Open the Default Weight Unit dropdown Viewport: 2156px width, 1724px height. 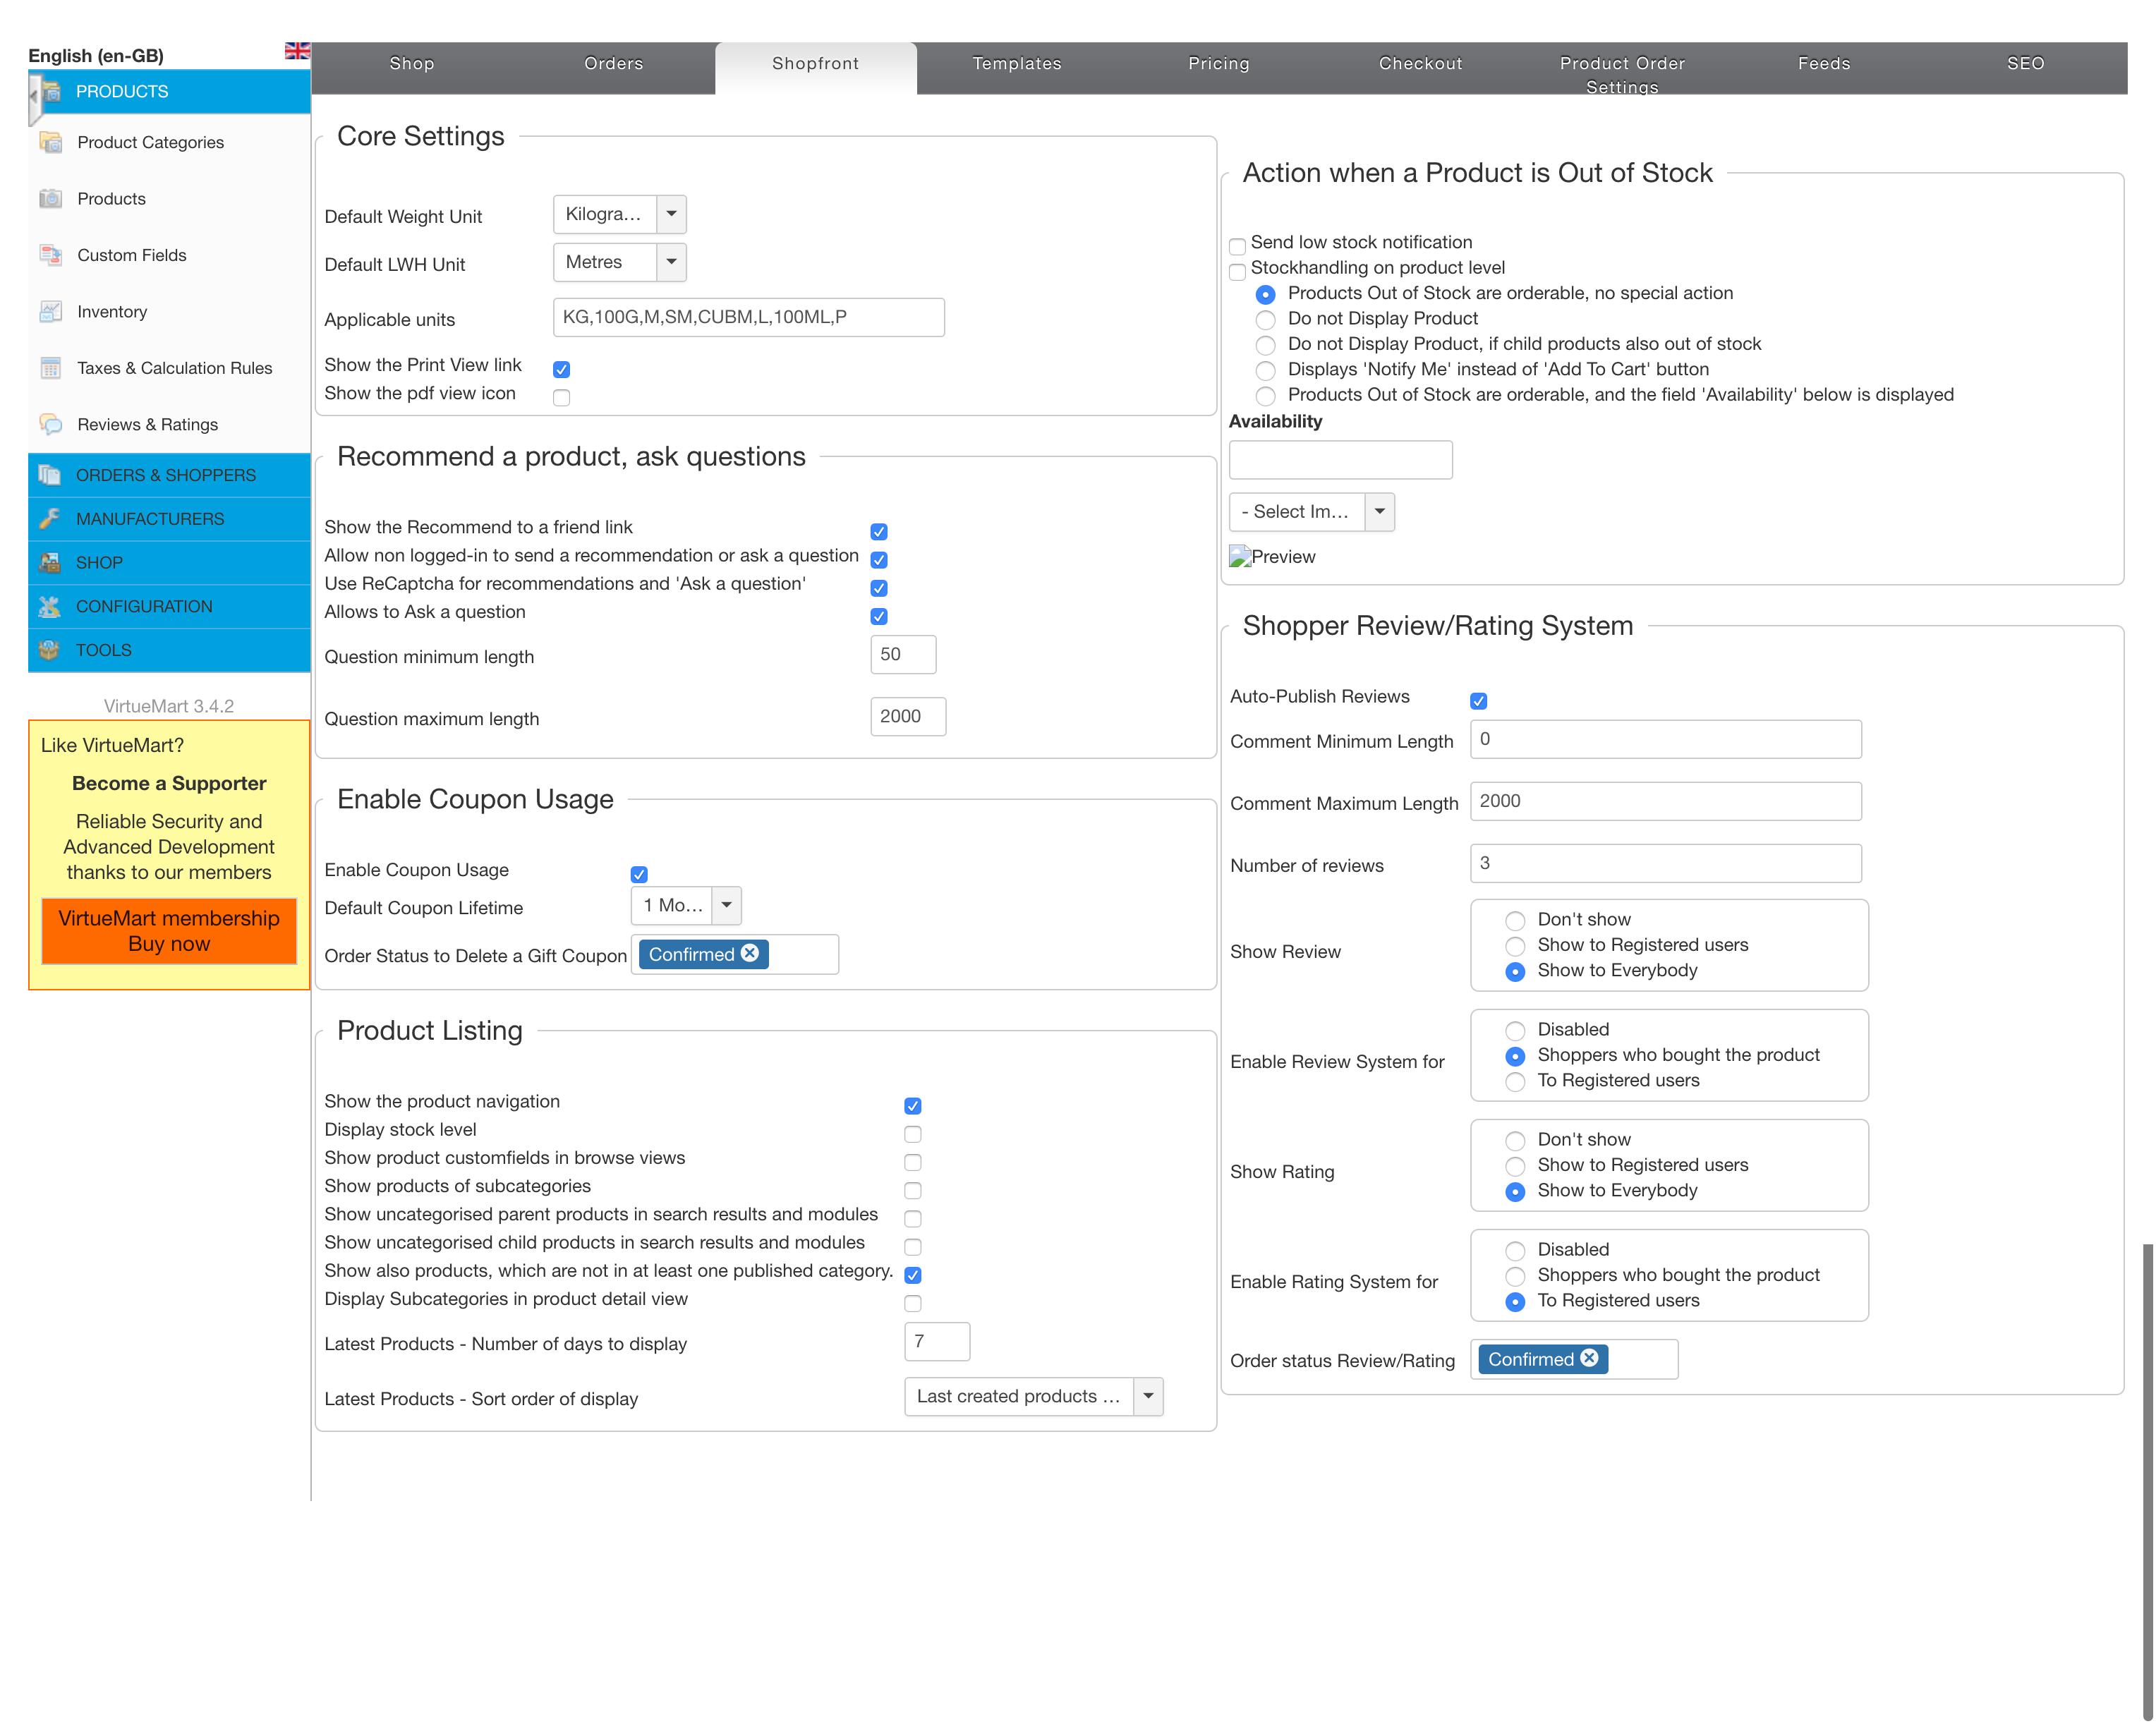tap(670, 213)
